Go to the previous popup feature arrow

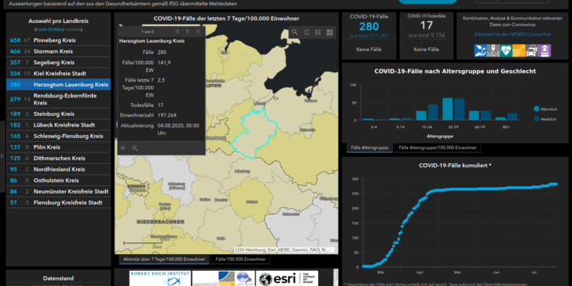(177, 31)
